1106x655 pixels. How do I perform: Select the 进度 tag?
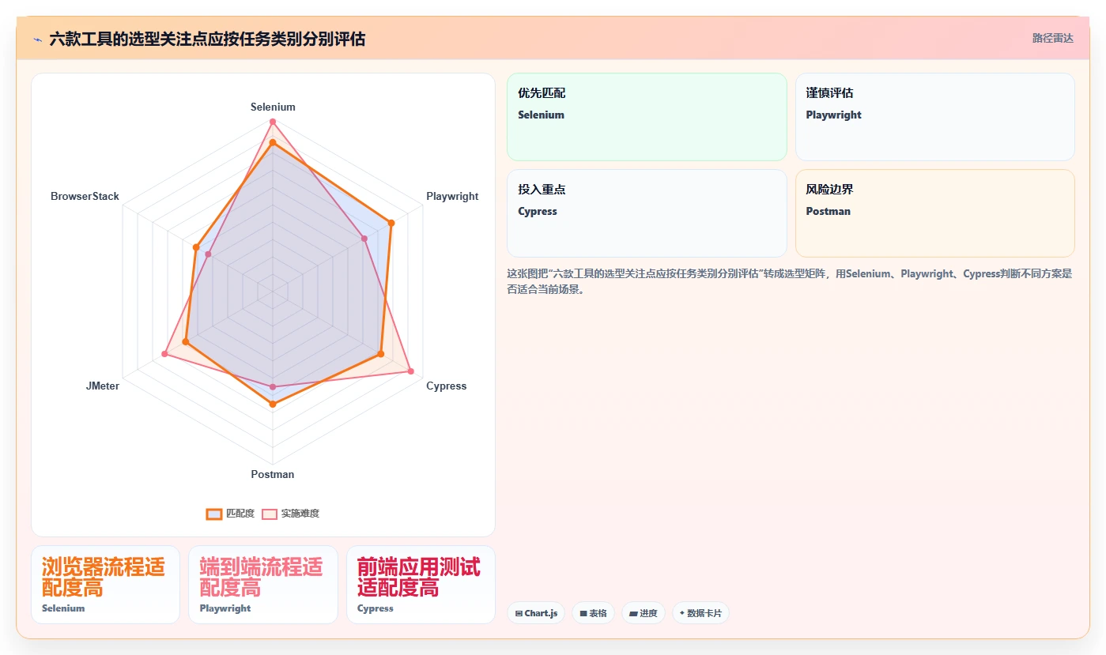(x=644, y=613)
